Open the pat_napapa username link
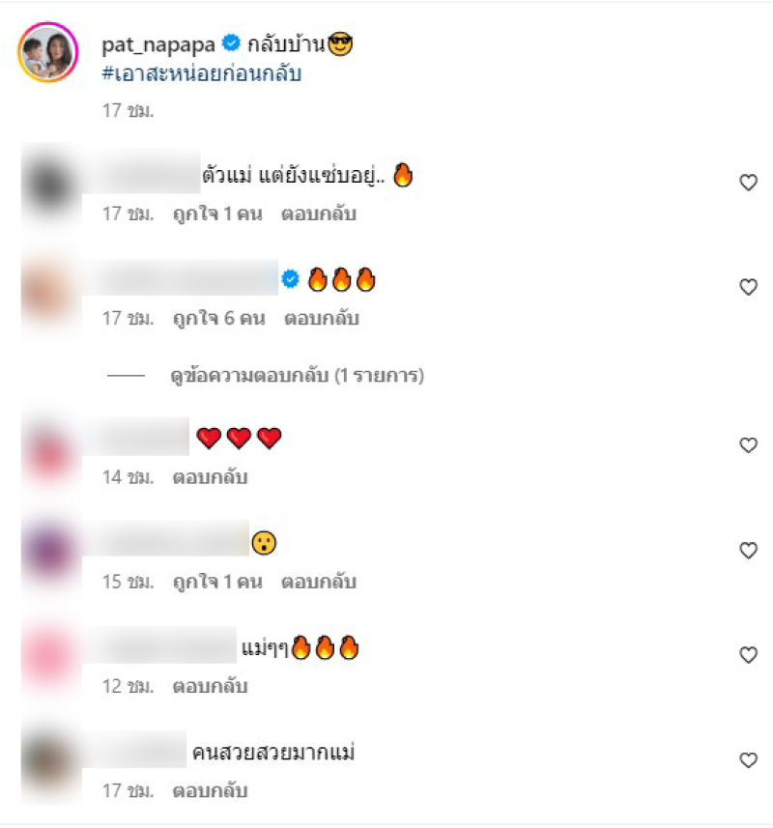 pos(158,44)
